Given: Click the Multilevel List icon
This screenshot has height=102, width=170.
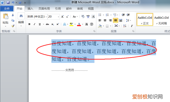Looking at the screenshot, I should tap(114, 15).
